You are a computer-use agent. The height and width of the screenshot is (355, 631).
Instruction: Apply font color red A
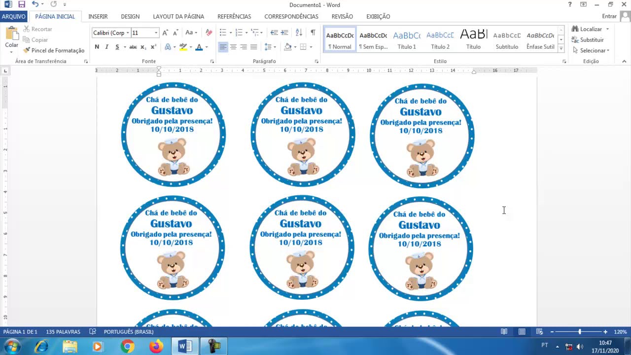point(199,47)
